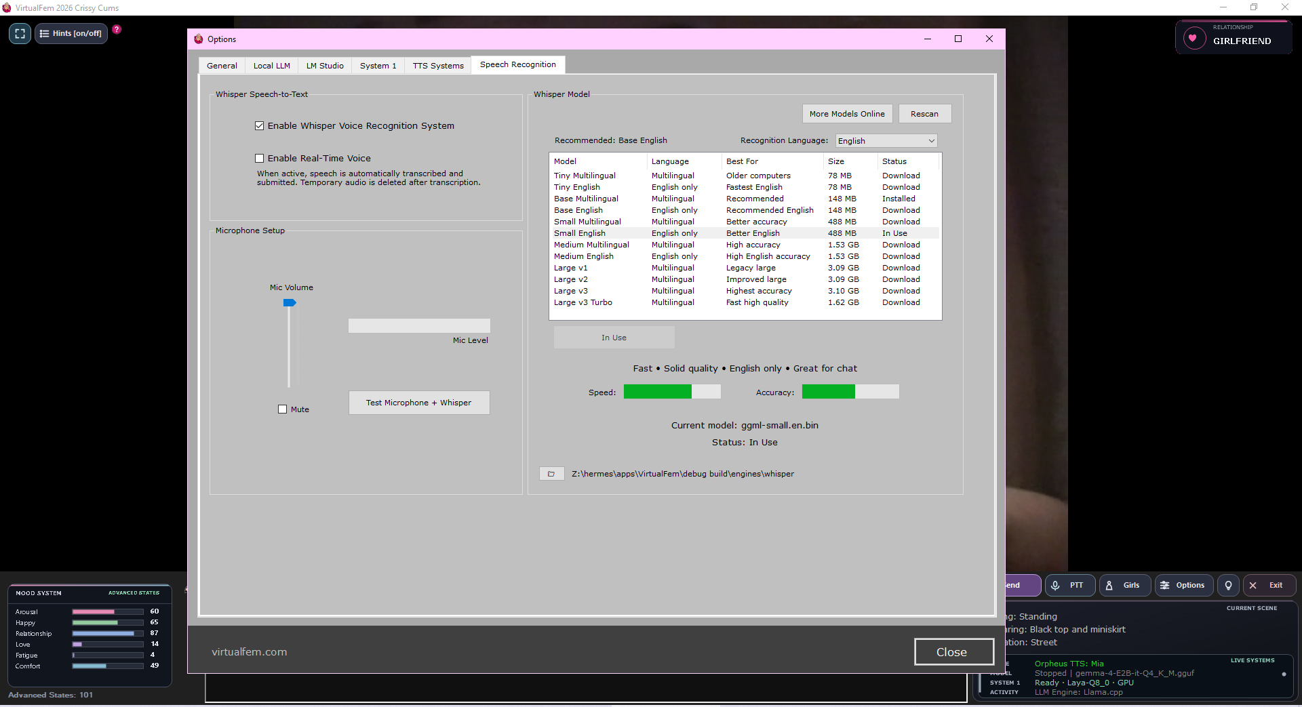
Task: Click More Models Online button
Action: click(847, 114)
